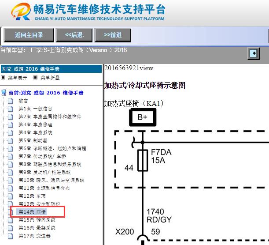Click page icon next to 前言
The width and height of the screenshot is (269, 245).
pyautogui.click(x=11, y=101)
